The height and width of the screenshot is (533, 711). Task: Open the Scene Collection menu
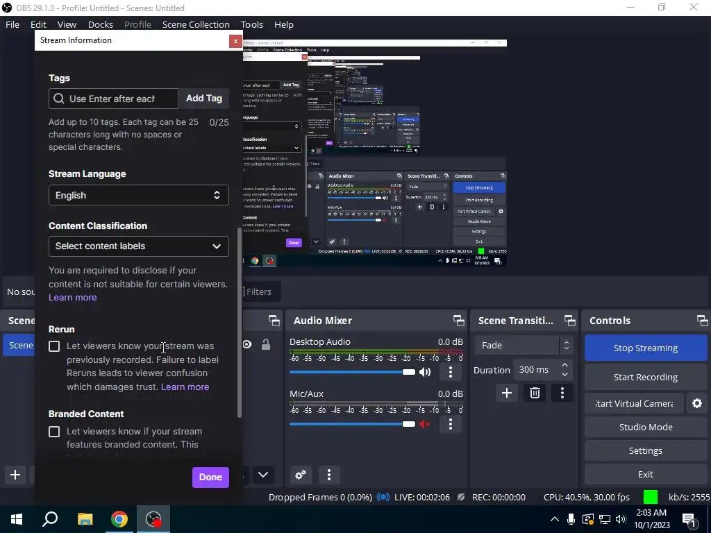196,24
